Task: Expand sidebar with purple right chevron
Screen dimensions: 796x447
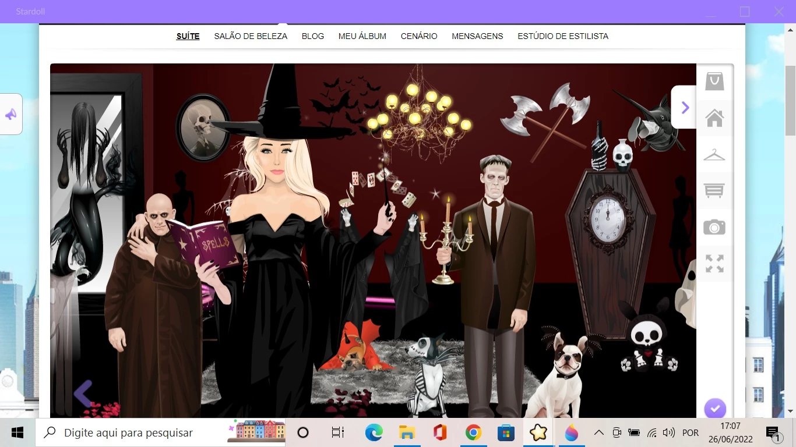Action: [x=685, y=107]
